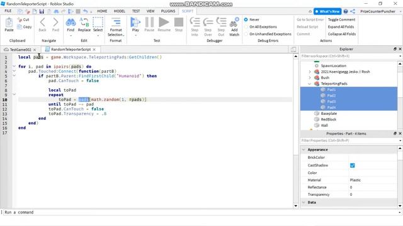403x226 pixels.
Task: Click Toggle Comment action
Action: click(x=341, y=19)
